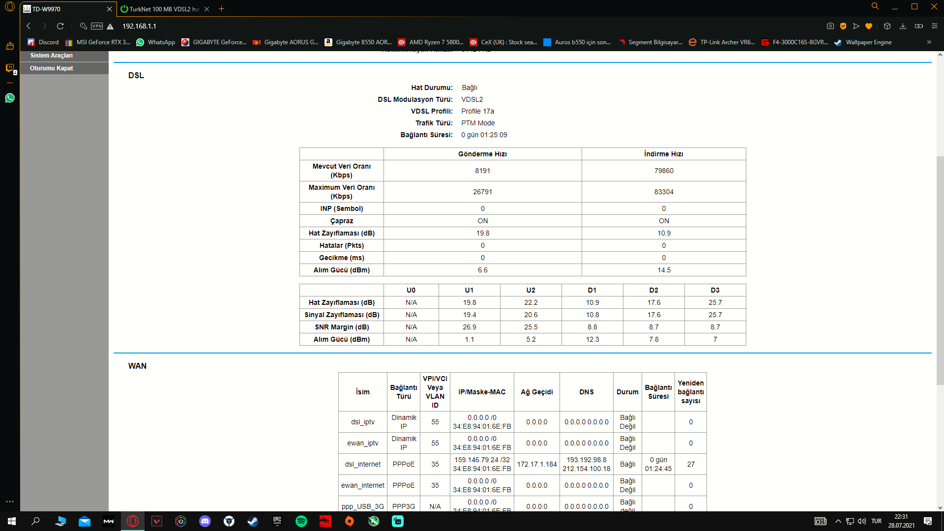
Task: Open the Extensions cube icon
Action: coord(887,26)
